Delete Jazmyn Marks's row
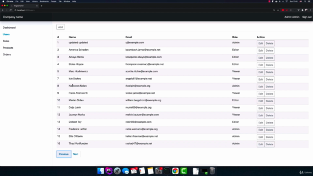Image resolution: width=313 pixels, height=176 pixels. pos(269,115)
